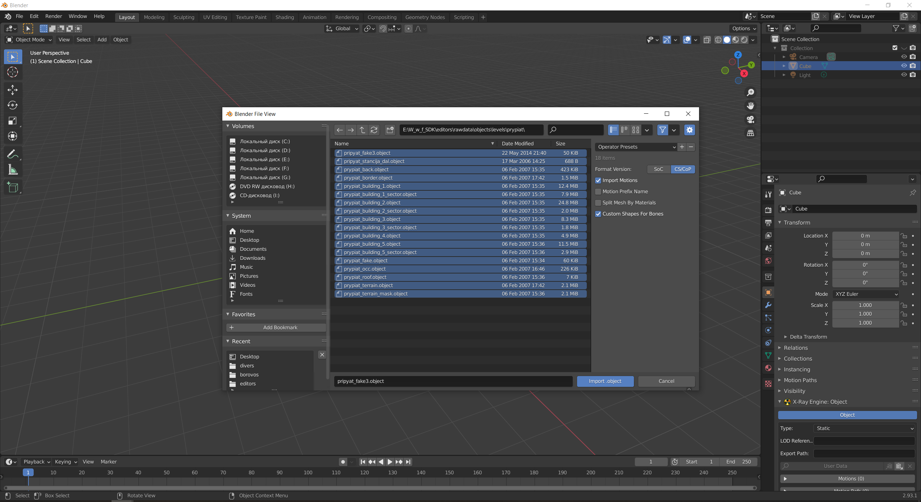This screenshot has width=921, height=502.
Task: Select the Move tool
Action: 13,90
